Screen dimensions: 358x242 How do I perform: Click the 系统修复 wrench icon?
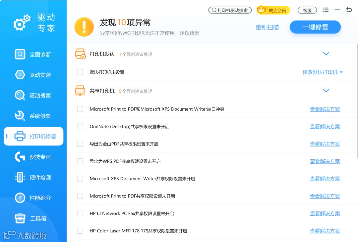tap(20, 116)
